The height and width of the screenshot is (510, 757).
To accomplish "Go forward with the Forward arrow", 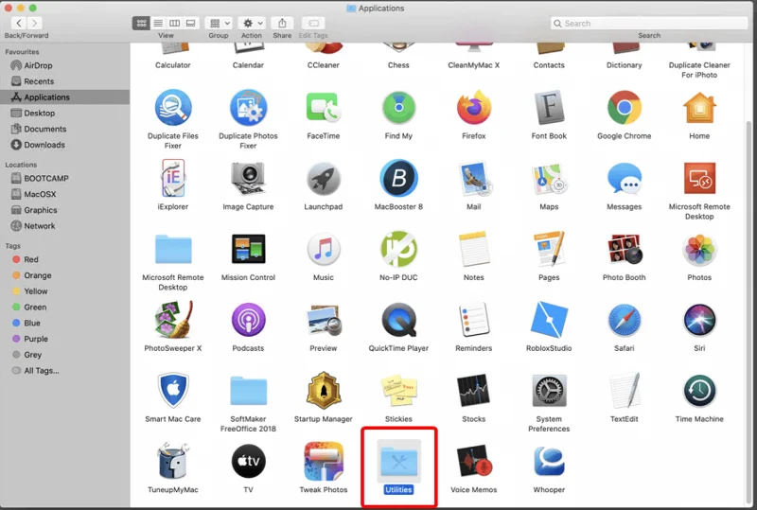I will 34,23.
